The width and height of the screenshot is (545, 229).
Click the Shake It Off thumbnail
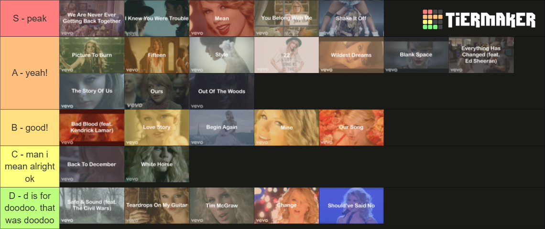[x=351, y=19]
